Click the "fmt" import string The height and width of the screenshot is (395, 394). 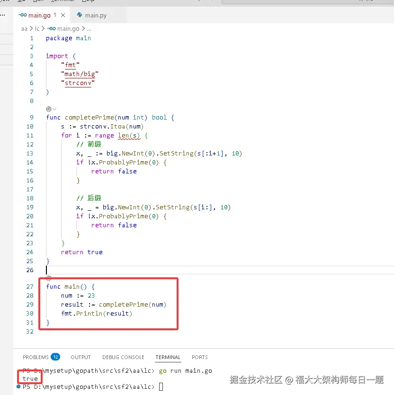click(x=70, y=65)
